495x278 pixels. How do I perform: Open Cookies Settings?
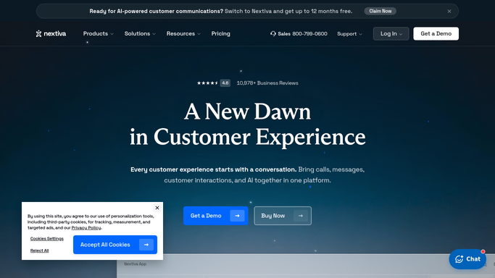point(46,239)
